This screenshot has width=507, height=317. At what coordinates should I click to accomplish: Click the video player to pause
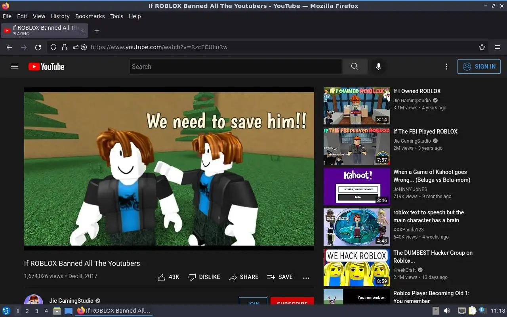pos(169,169)
